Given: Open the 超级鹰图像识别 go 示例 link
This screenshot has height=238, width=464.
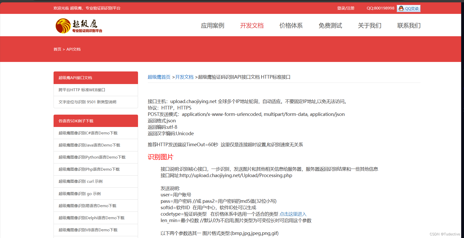Looking at the screenshot, I should [96, 194].
